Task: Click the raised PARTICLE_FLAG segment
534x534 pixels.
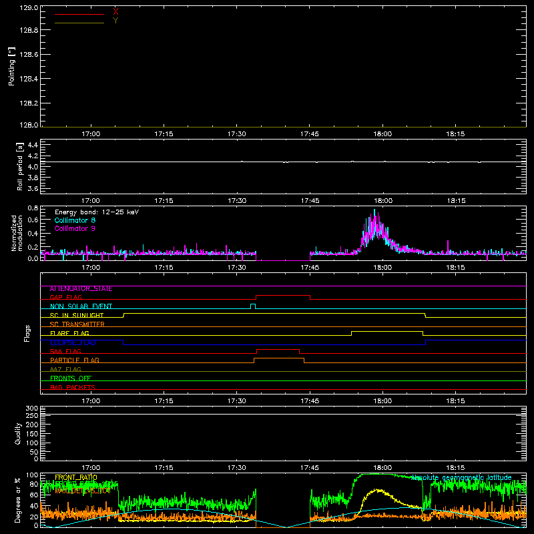Action: tap(279, 358)
